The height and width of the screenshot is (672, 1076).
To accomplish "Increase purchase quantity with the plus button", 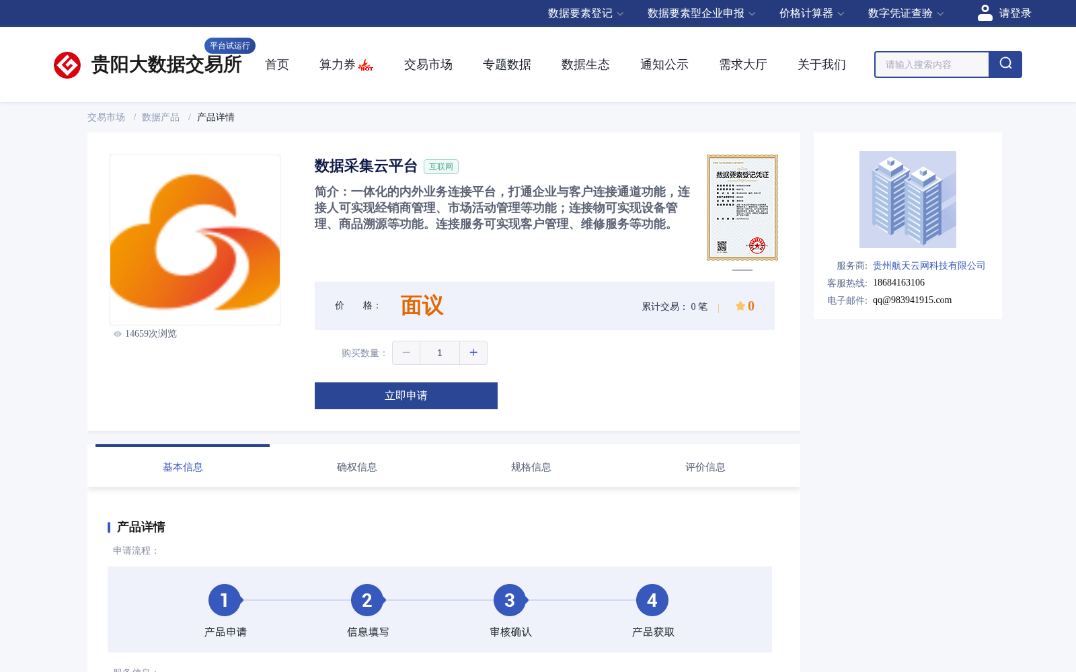I will 473,353.
